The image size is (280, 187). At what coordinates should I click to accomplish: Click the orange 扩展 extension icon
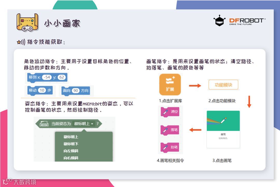170,84
